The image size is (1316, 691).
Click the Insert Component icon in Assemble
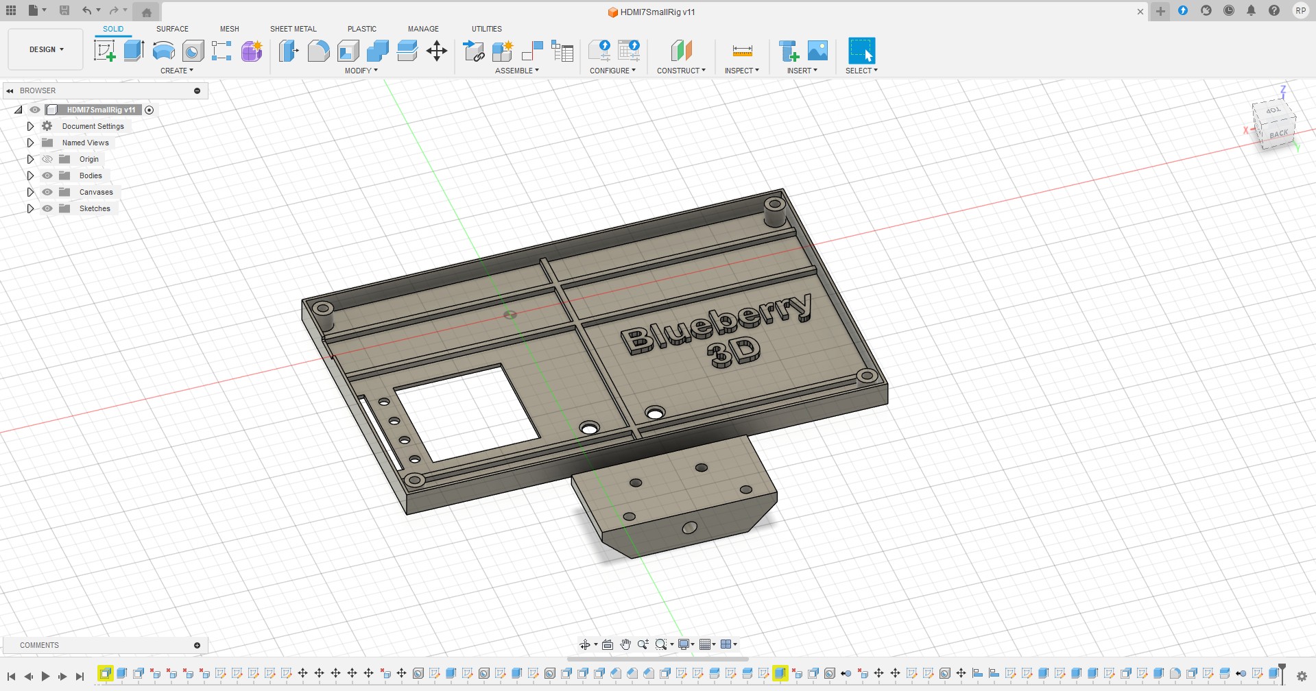(x=474, y=51)
